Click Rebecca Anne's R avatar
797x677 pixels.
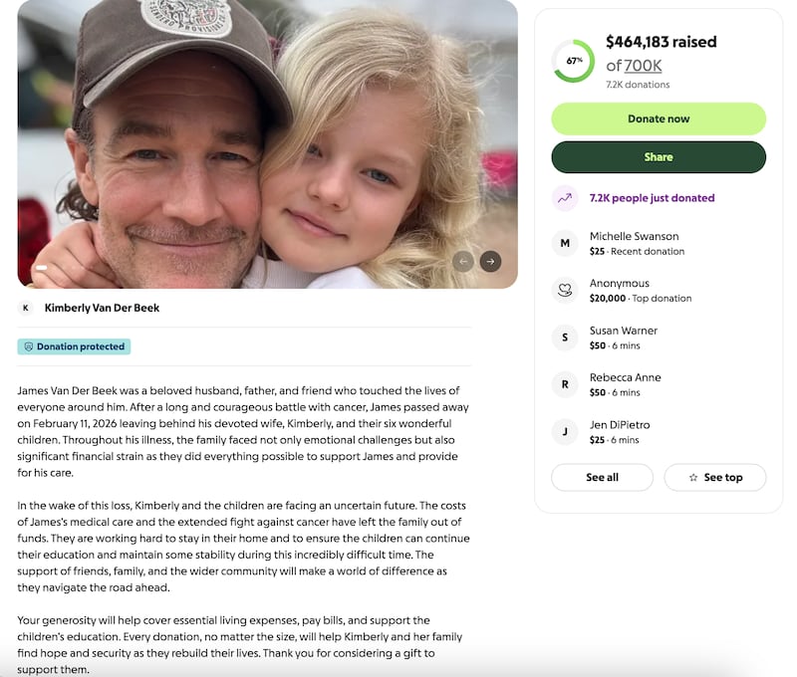[565, 384]
